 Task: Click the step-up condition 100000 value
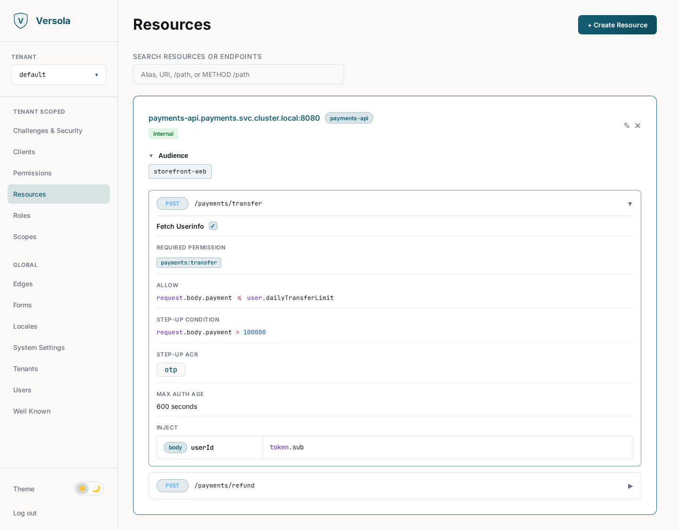(x=255, y=332)
